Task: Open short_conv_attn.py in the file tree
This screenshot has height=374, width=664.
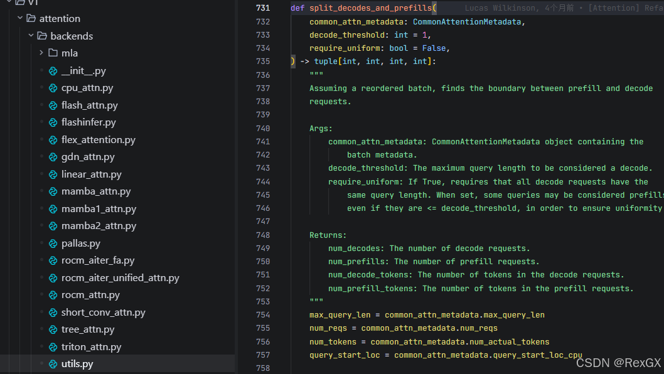Action: [x=104, y=312]
